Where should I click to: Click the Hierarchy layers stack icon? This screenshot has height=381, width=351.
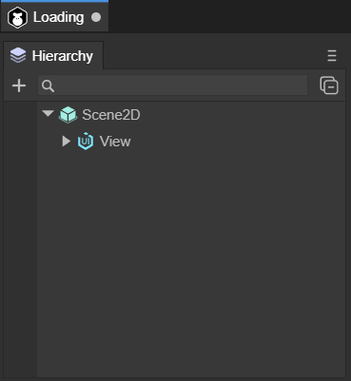pos(18,55)
